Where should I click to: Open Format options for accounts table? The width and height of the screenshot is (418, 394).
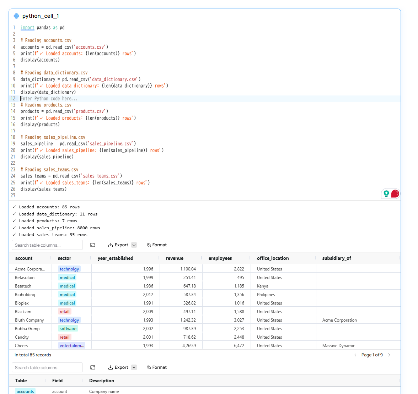(x=157, y=245)
